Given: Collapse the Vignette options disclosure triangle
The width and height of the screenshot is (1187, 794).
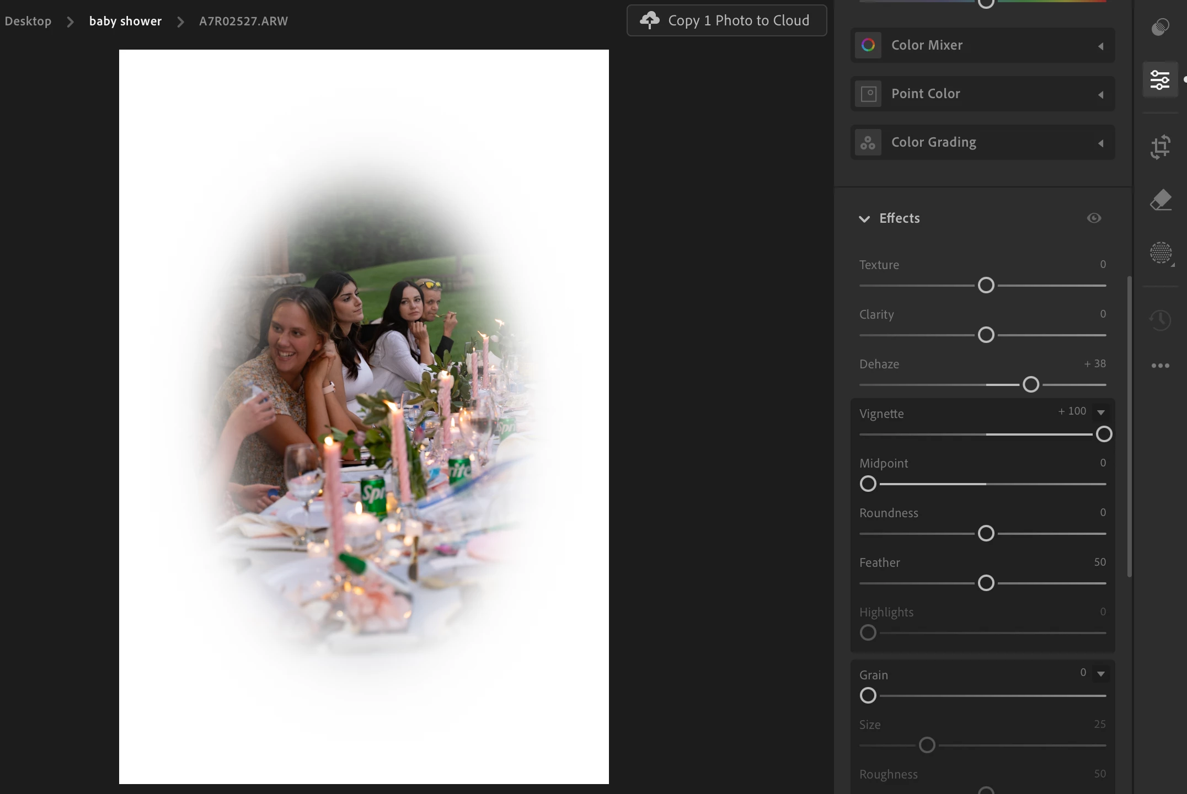Looking at the screenshot, I should click(1101, 412).
